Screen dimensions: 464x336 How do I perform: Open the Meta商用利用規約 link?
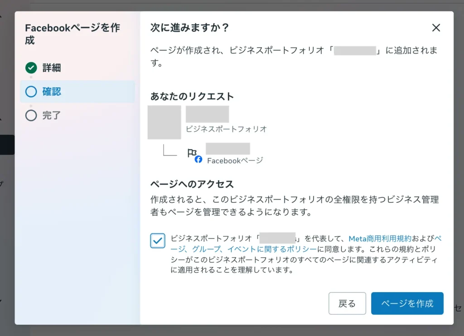pos(380,238)
